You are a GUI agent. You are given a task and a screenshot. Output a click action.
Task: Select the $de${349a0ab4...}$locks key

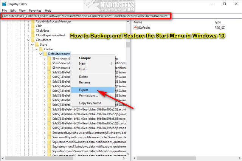click(x=89, y=119)
